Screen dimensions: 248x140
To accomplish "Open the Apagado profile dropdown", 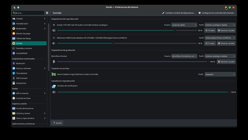I will pyautogui.click(x=220, y=74).
